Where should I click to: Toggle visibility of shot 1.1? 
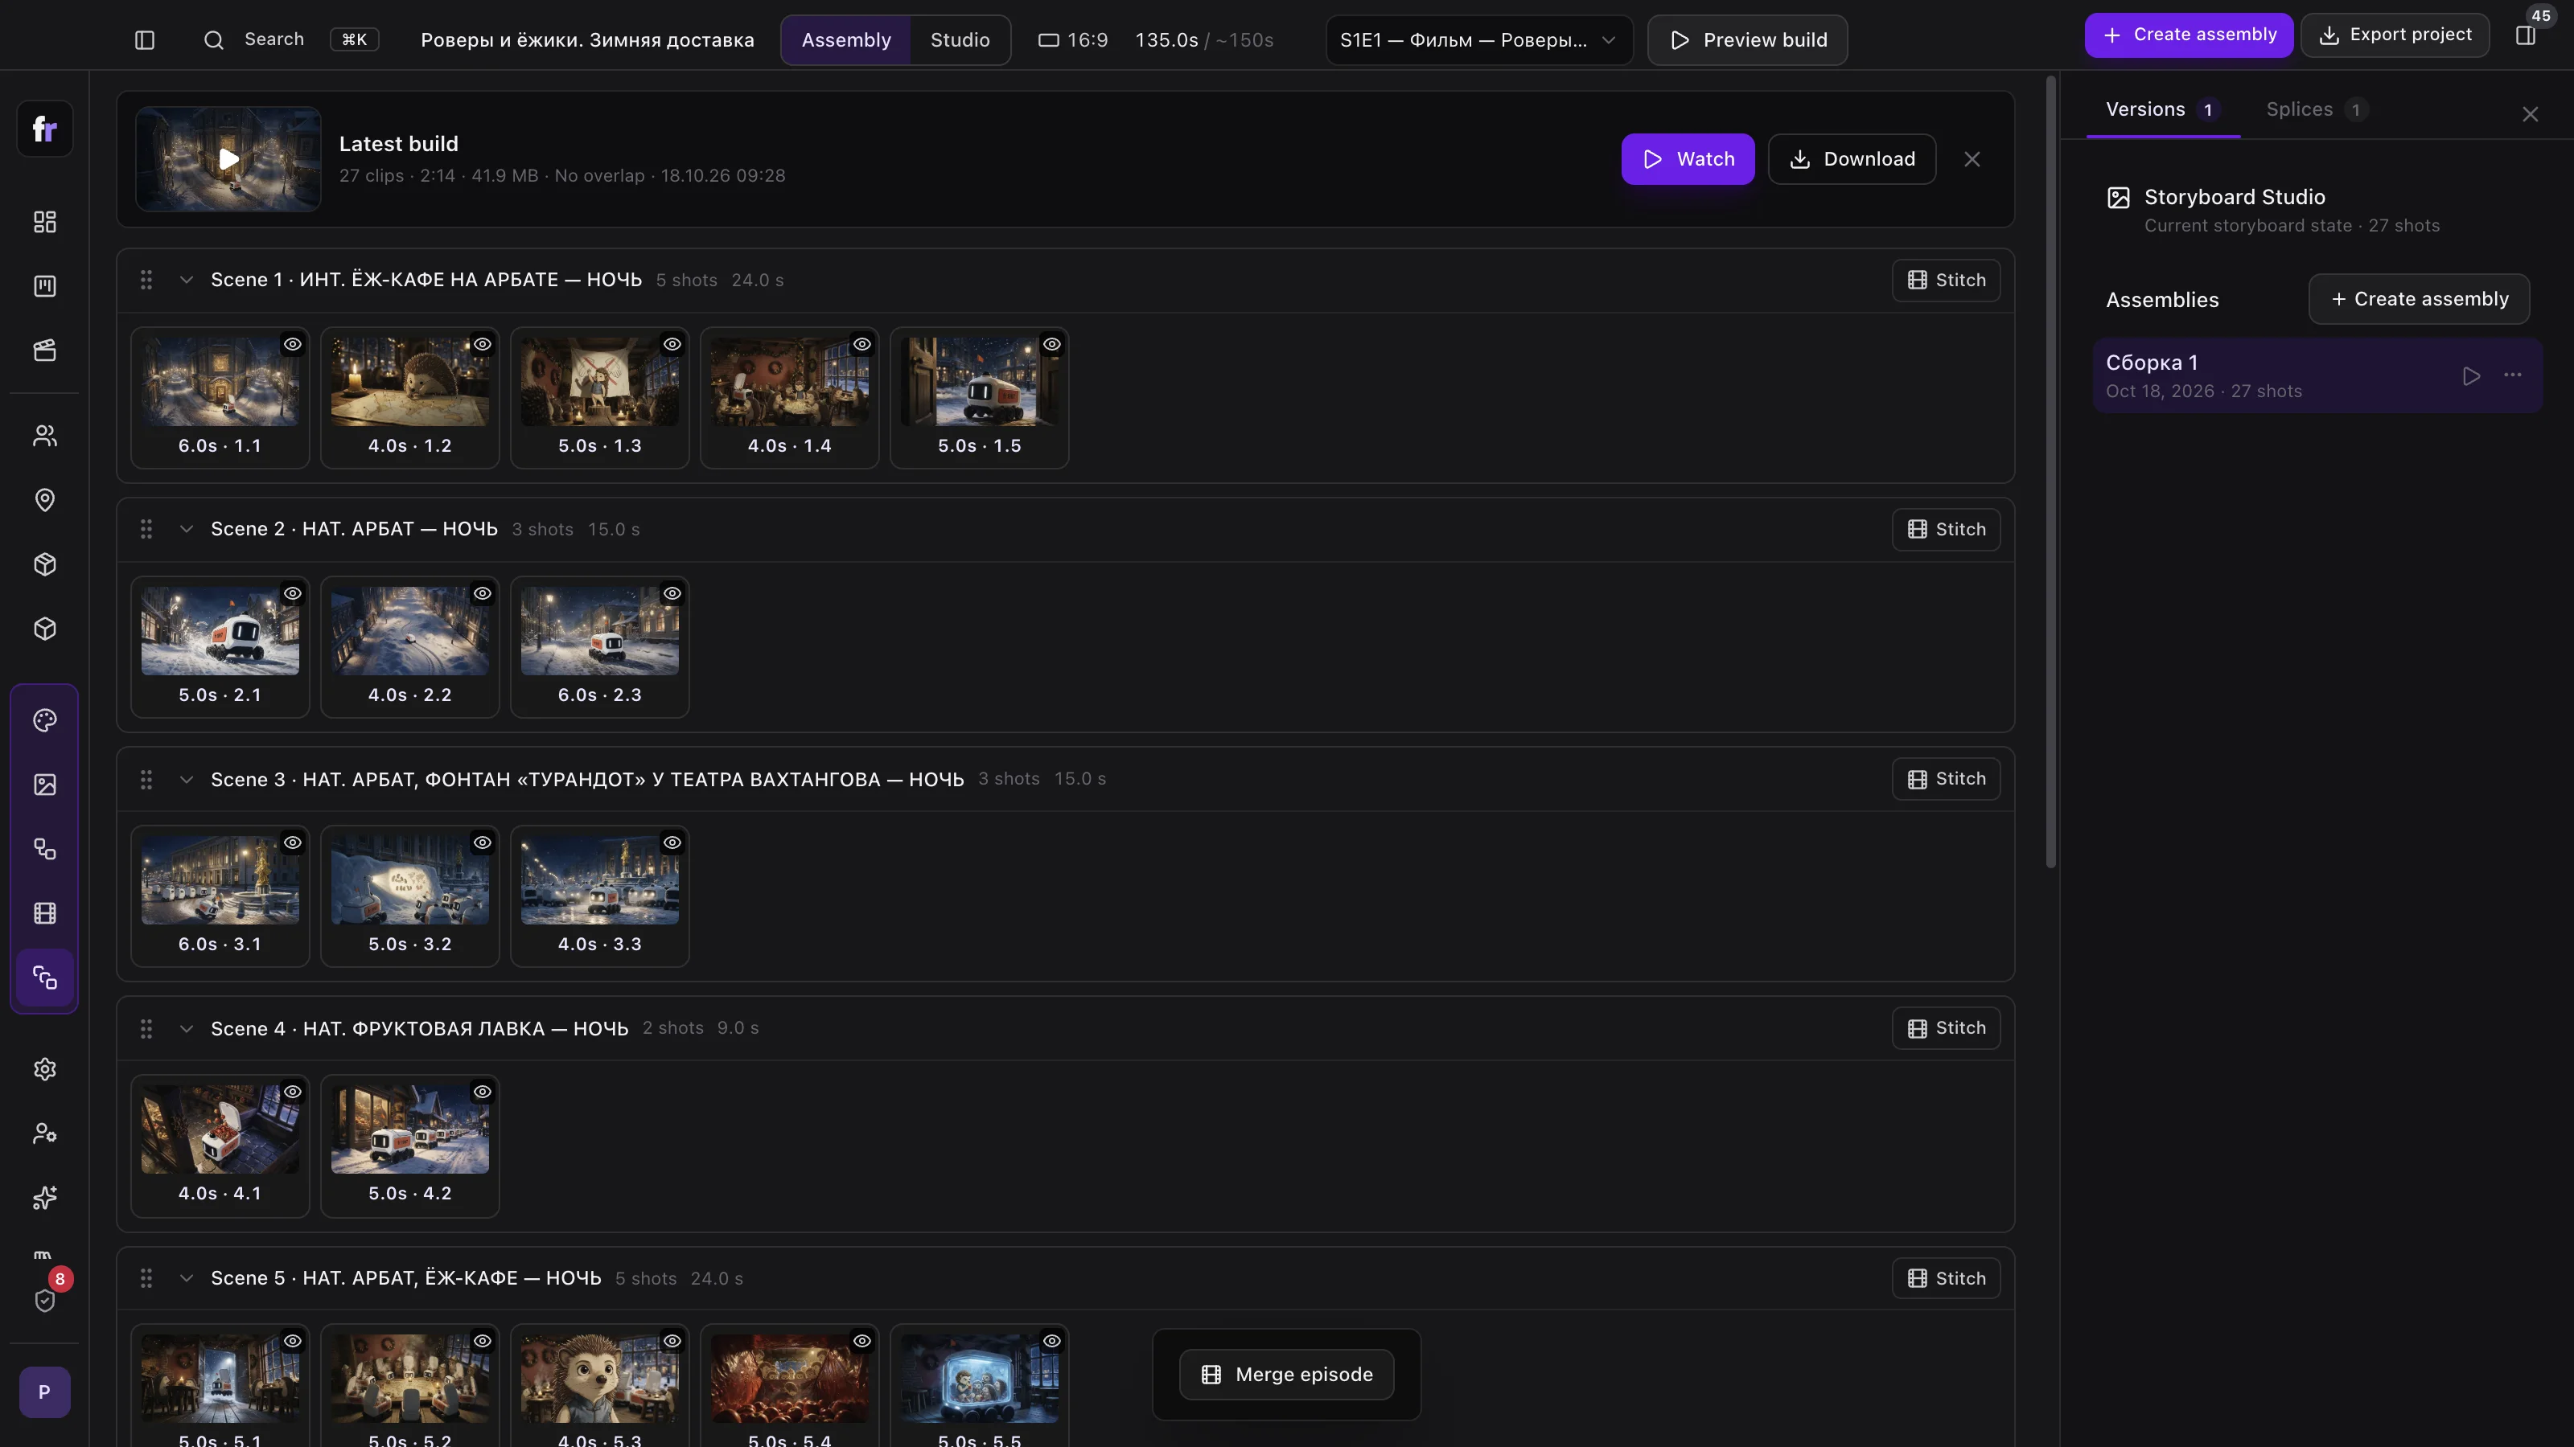point(293,345)
